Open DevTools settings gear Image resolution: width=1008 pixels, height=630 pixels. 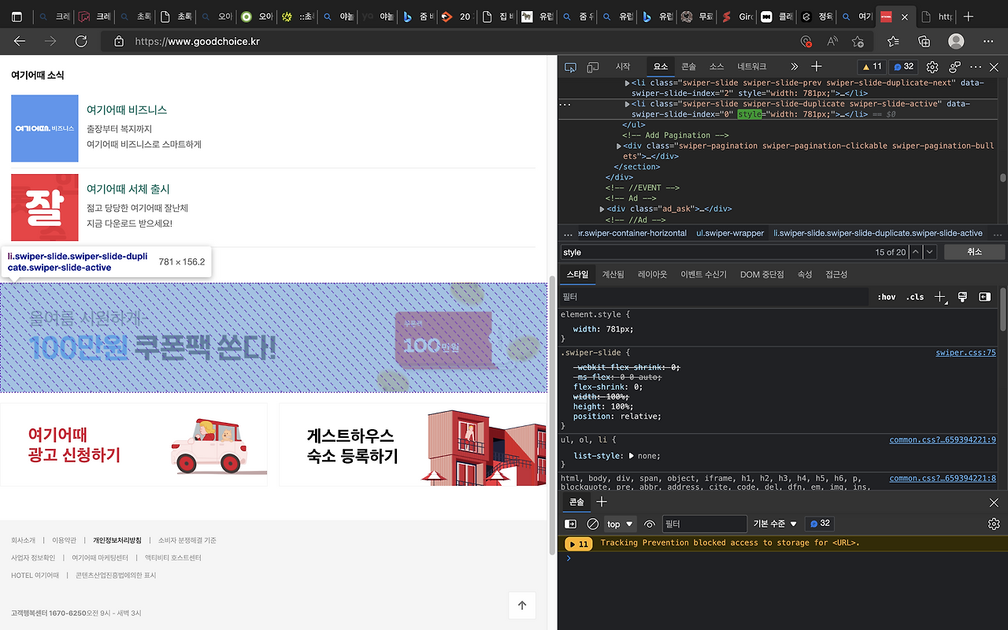pyautogui.click(x=932, y=66)
